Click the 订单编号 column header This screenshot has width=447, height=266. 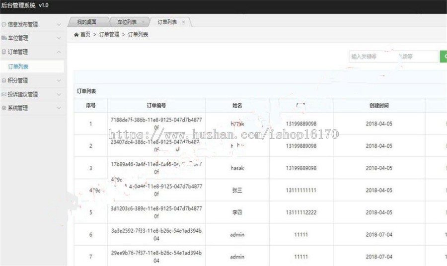pos(156,106)
